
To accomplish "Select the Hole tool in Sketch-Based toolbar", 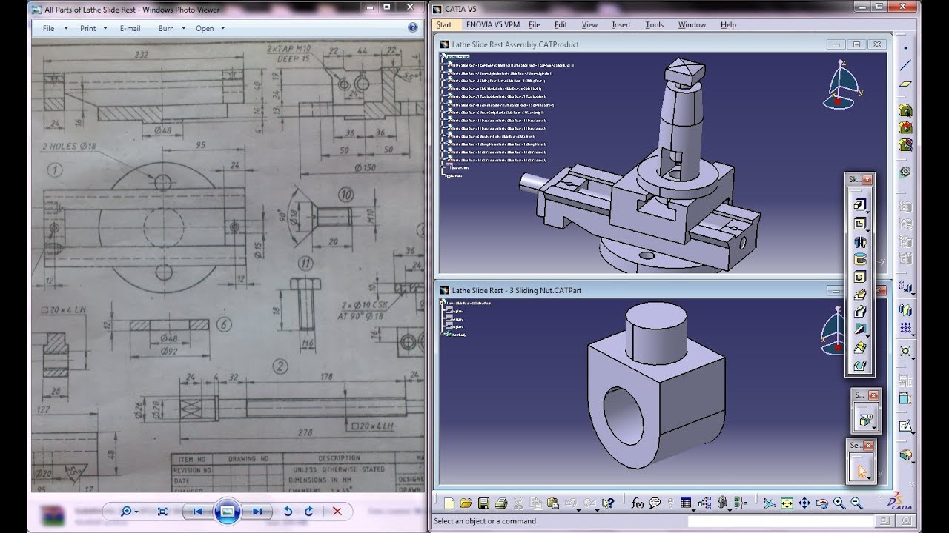I will click(860, 277).
